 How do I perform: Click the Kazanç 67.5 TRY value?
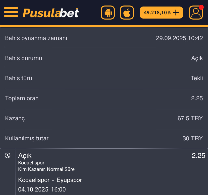(190, 118)
